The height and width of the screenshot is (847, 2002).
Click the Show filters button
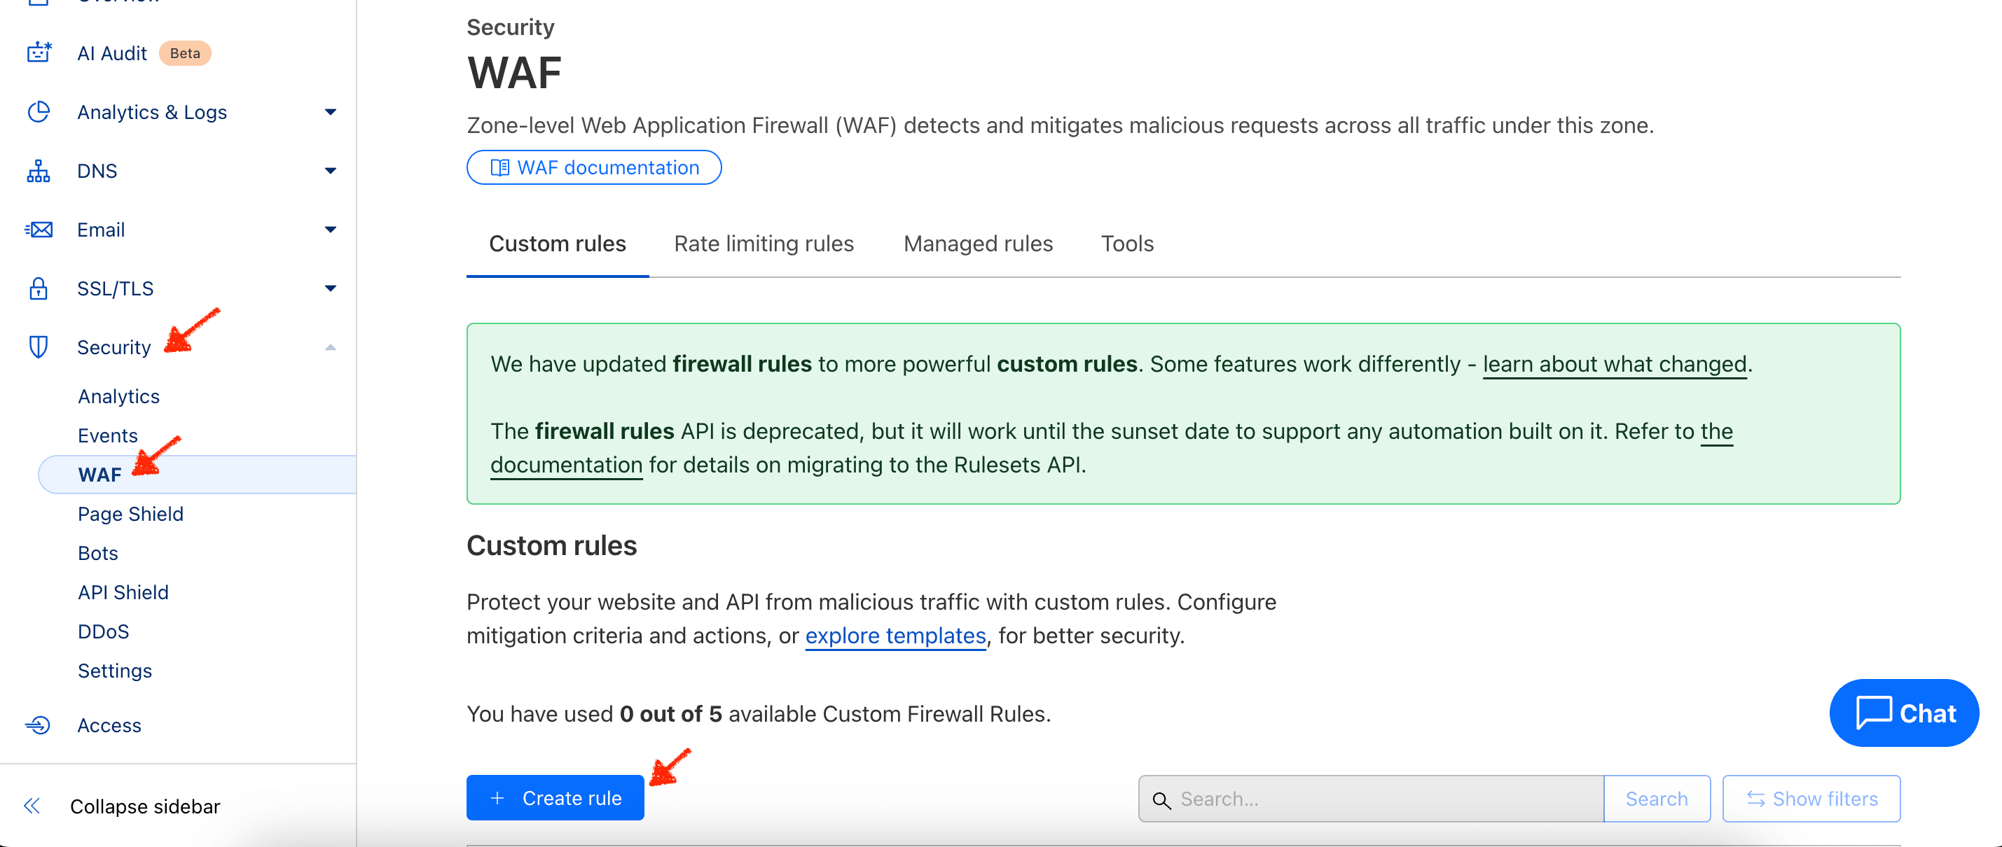[x=1811, y=799]
